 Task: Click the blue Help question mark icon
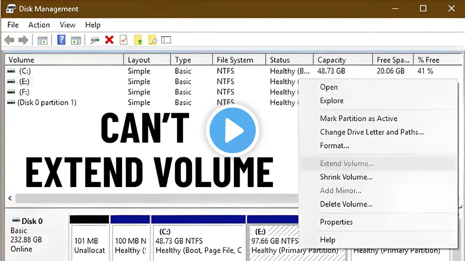point(61,40)
